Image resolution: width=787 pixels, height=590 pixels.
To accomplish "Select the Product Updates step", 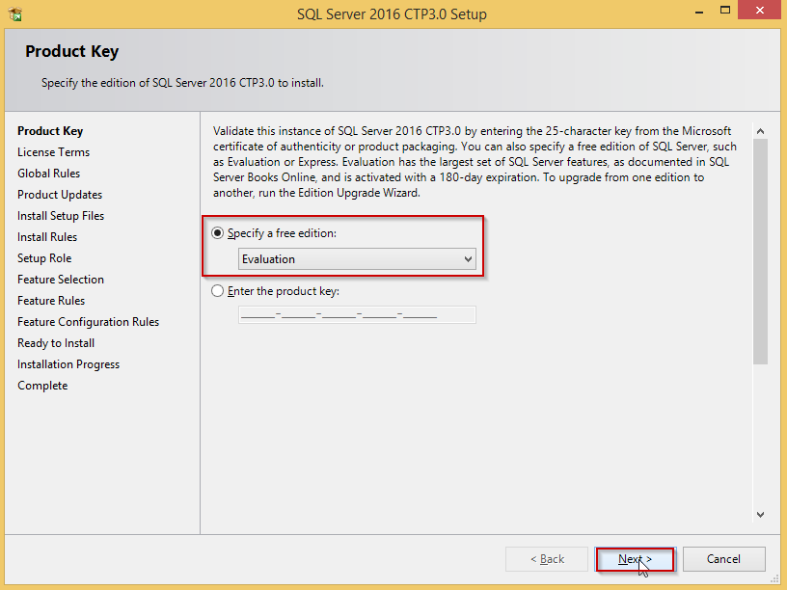I will pyautogui.click(x=60, y=195).
